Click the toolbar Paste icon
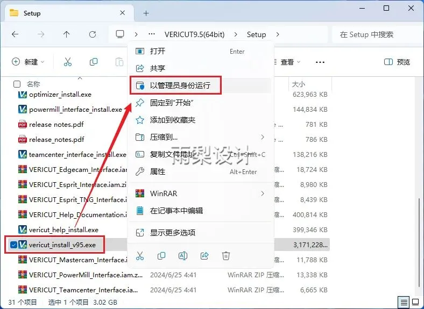 [x=119, y=62]
